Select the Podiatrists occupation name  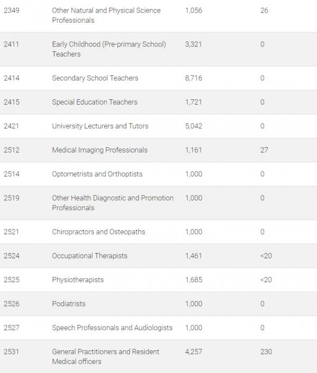pos(69,304)
